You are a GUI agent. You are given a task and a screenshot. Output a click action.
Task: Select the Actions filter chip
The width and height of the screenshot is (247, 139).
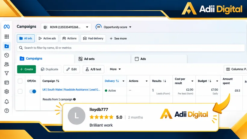coord(70,38)
